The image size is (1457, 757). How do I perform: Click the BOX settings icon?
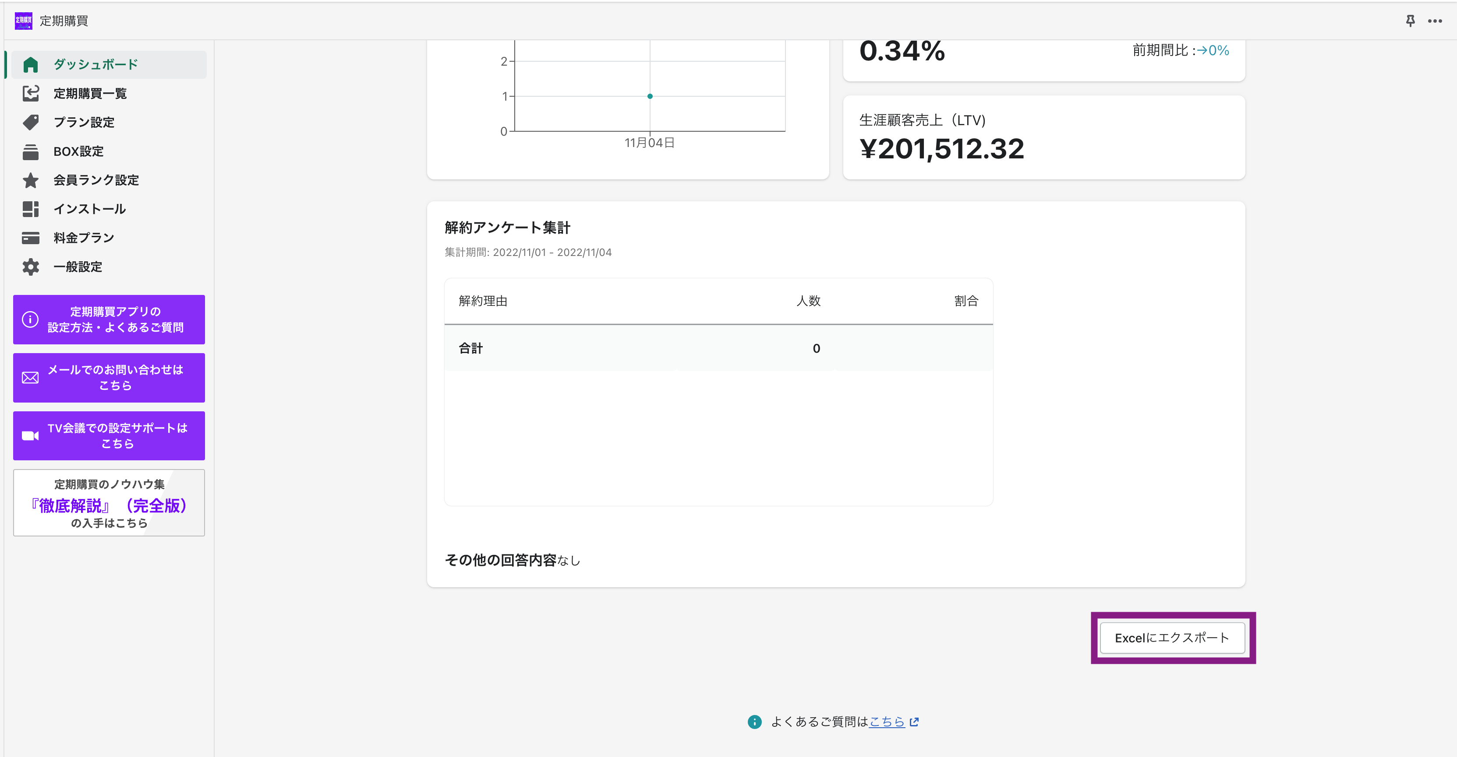(31, 151)
